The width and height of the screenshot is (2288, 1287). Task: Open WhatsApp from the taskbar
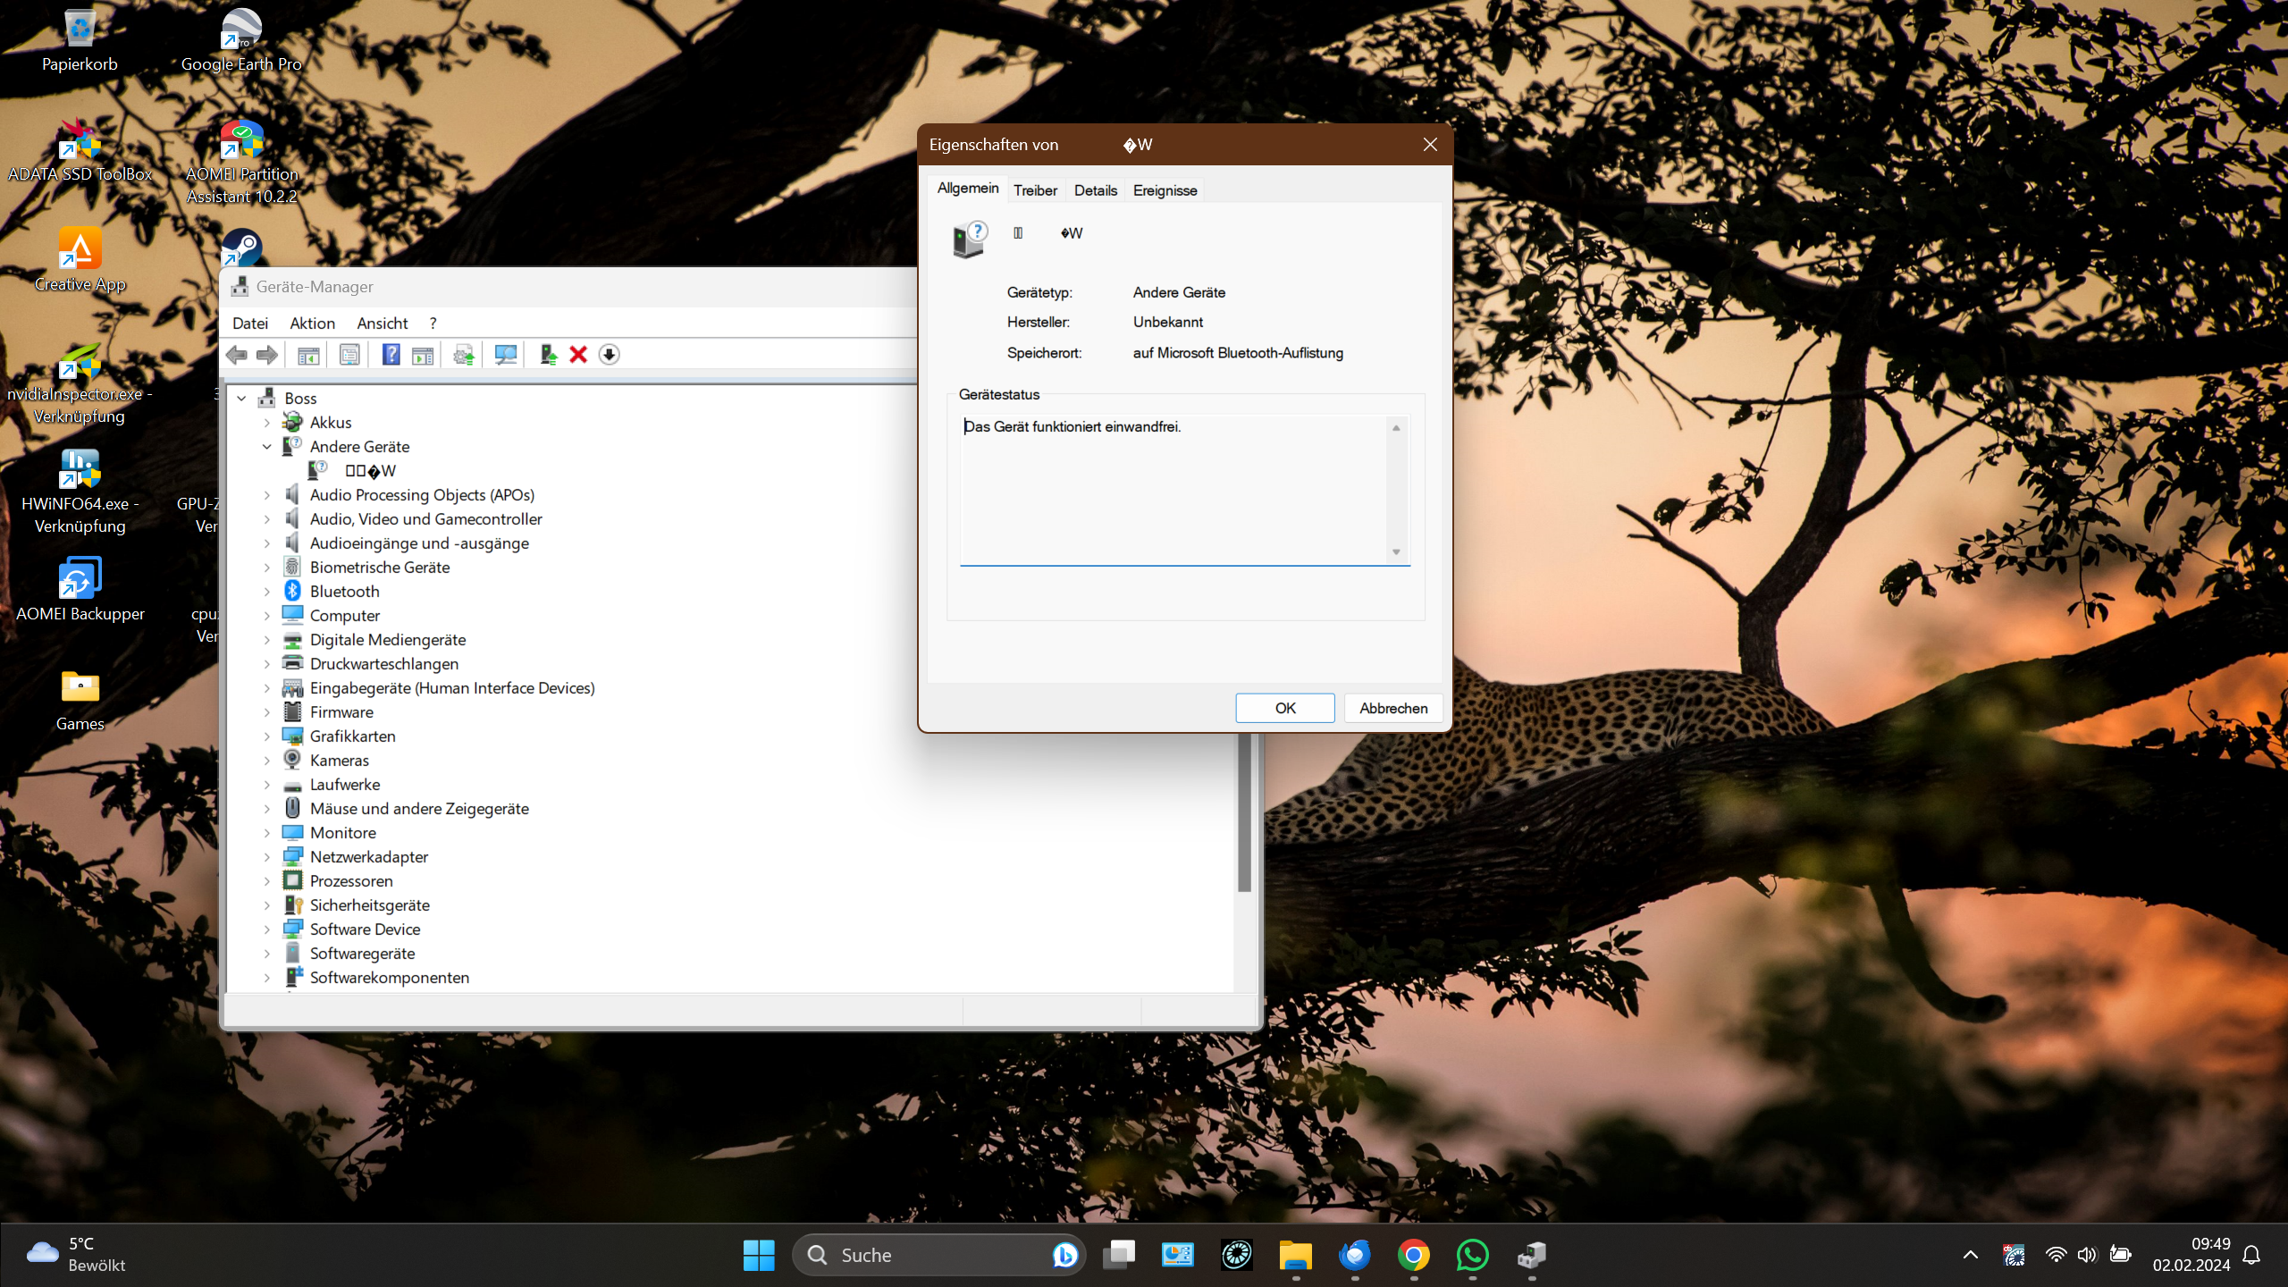(1473, 1255)
